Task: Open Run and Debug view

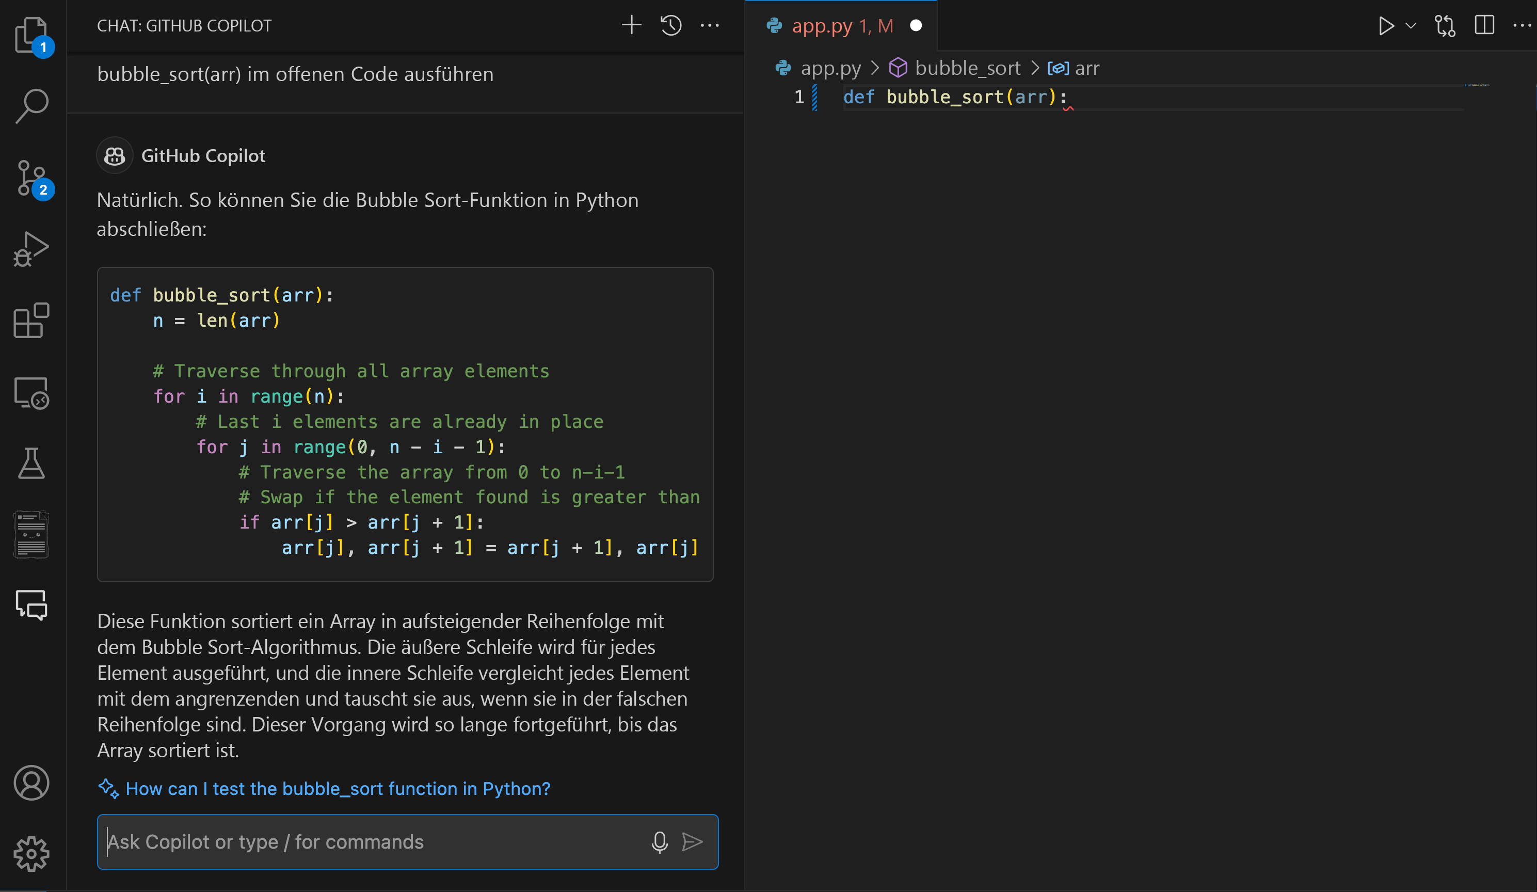Action: [x=31, y=249]
